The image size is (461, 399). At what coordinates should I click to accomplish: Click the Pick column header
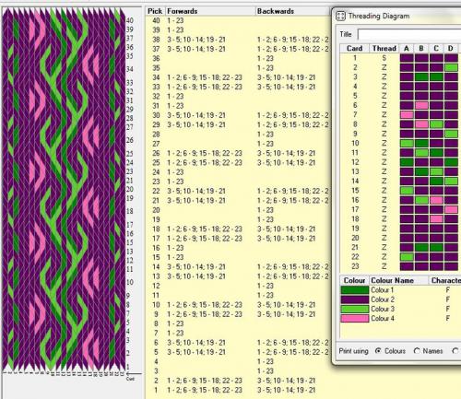pyautogui.click(x=155, y=11)
